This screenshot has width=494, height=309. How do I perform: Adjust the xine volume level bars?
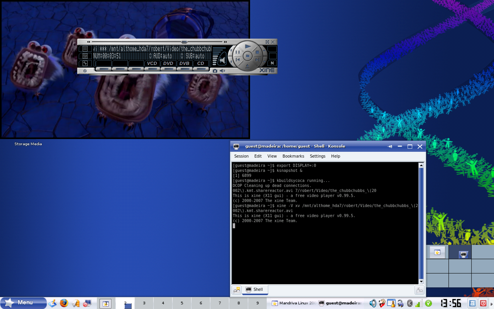click(216, 56)
